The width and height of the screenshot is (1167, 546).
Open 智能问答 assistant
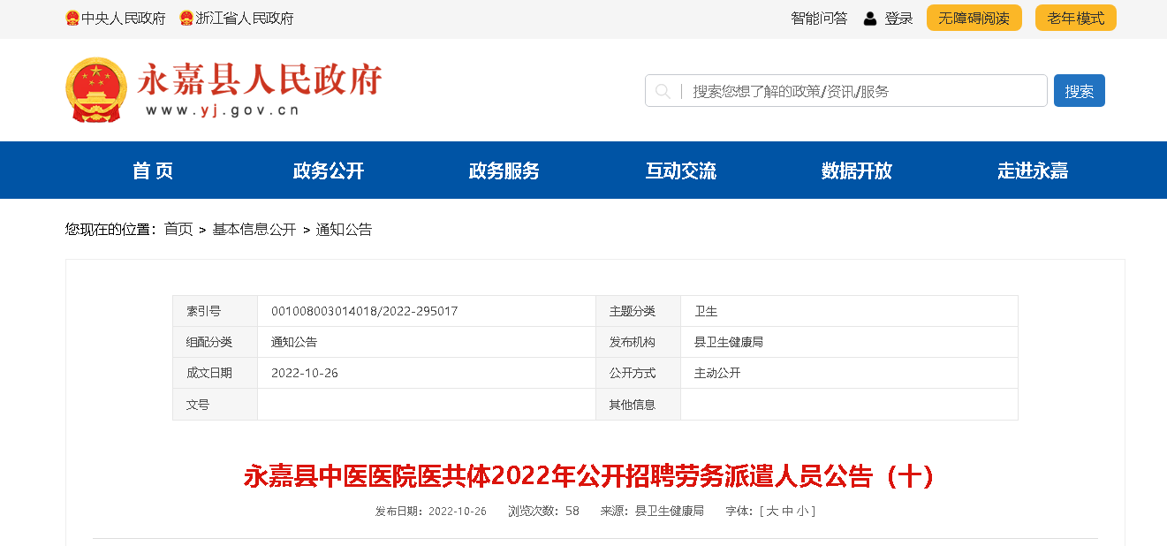tap(819, 19)
